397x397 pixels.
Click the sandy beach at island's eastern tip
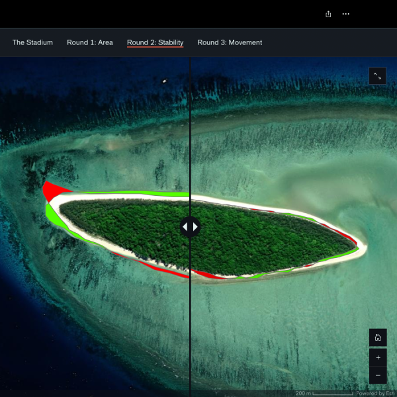pos(360,246)
